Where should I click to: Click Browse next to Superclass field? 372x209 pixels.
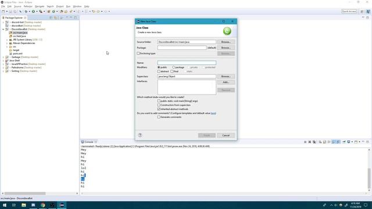pos(226,76)
